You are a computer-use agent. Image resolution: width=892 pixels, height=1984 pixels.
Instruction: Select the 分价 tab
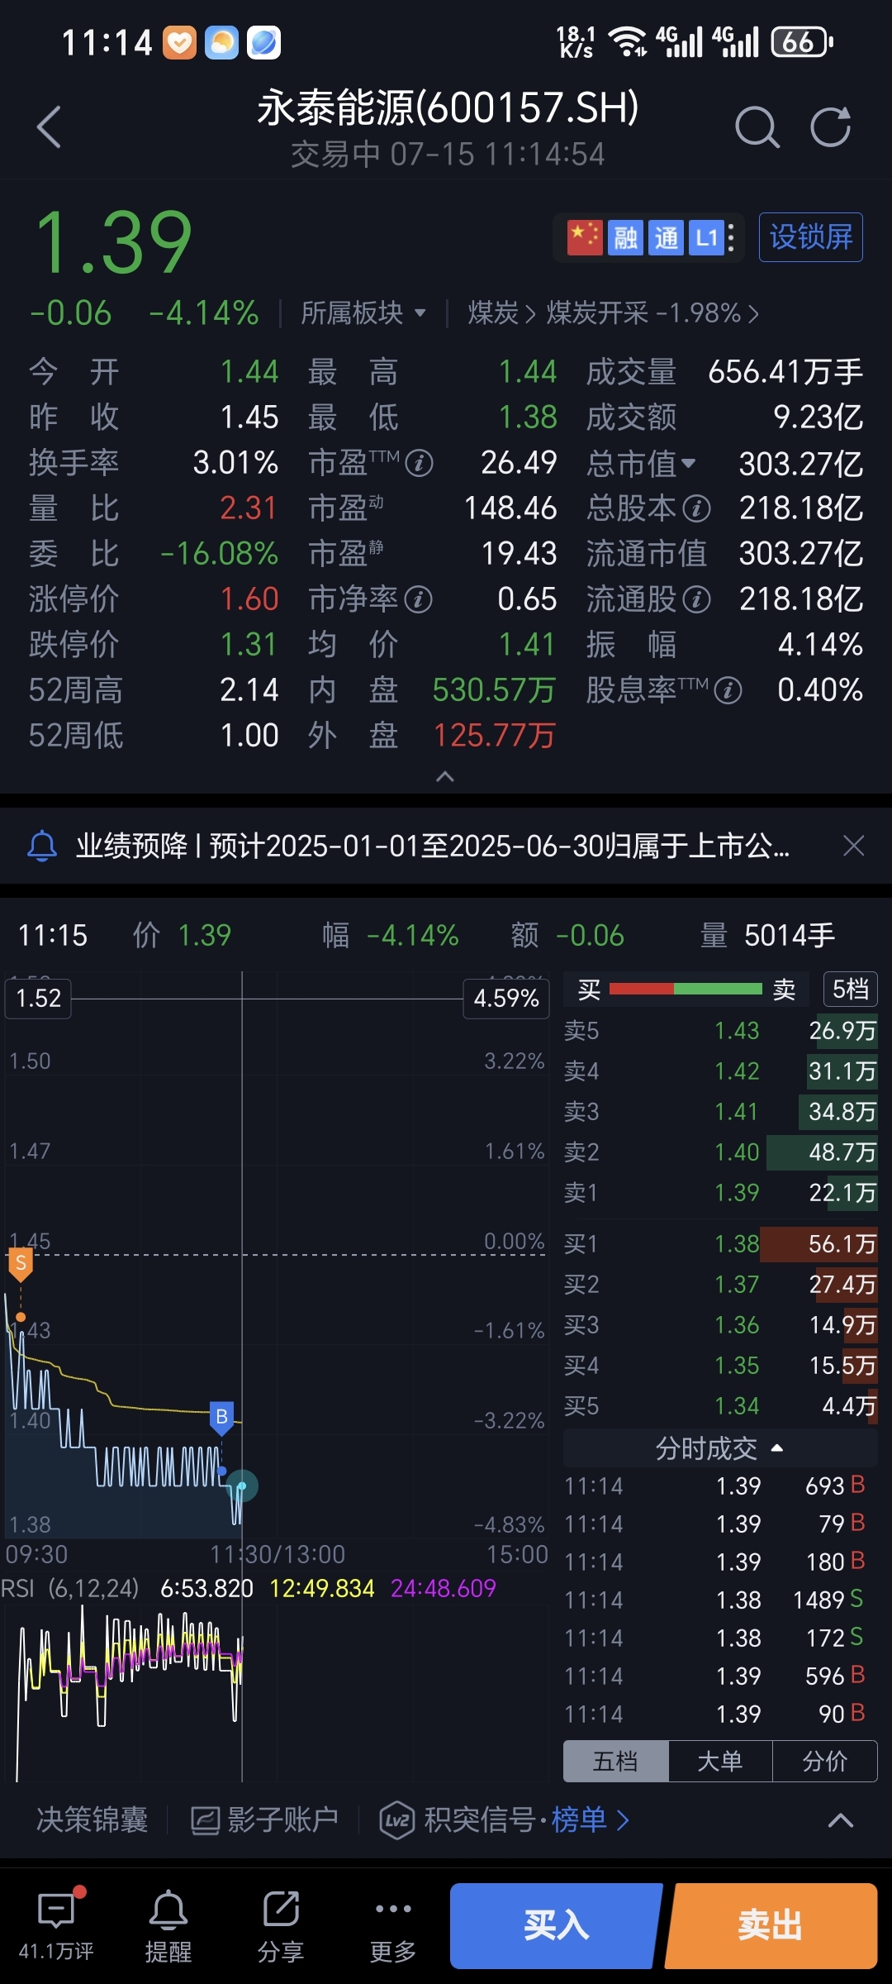[824, 1762]
